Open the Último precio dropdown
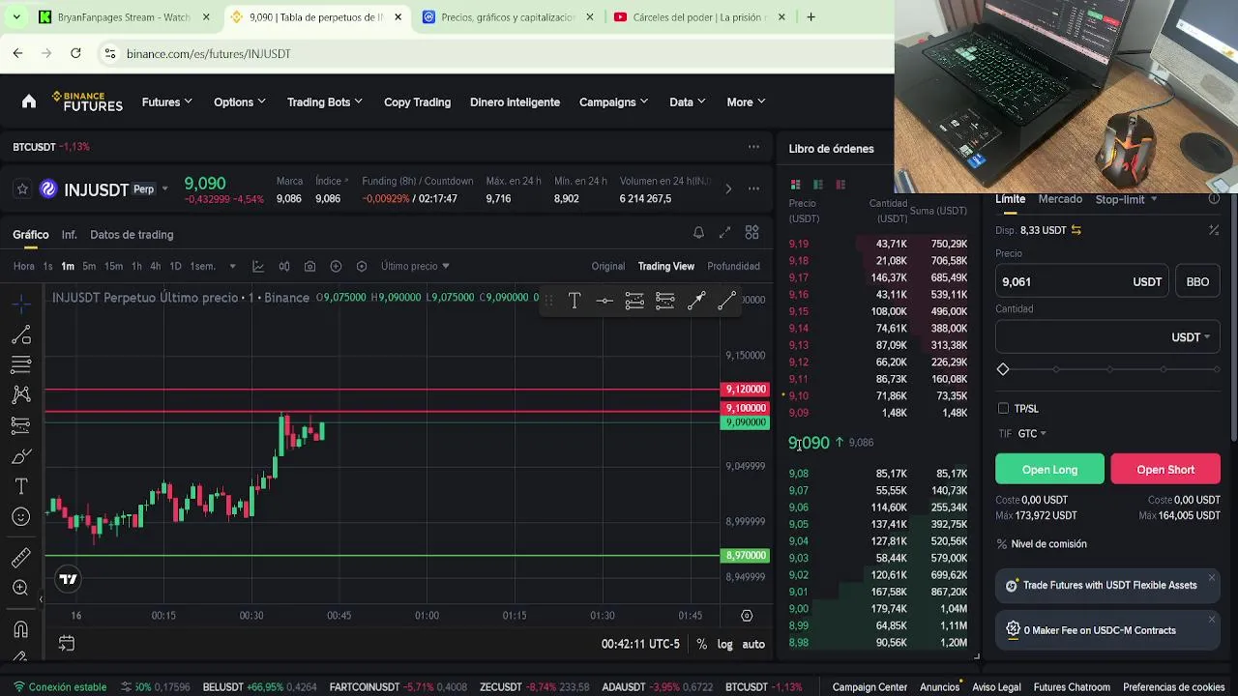The width and height of the screenshot is (1238, 696). [415, 266]
